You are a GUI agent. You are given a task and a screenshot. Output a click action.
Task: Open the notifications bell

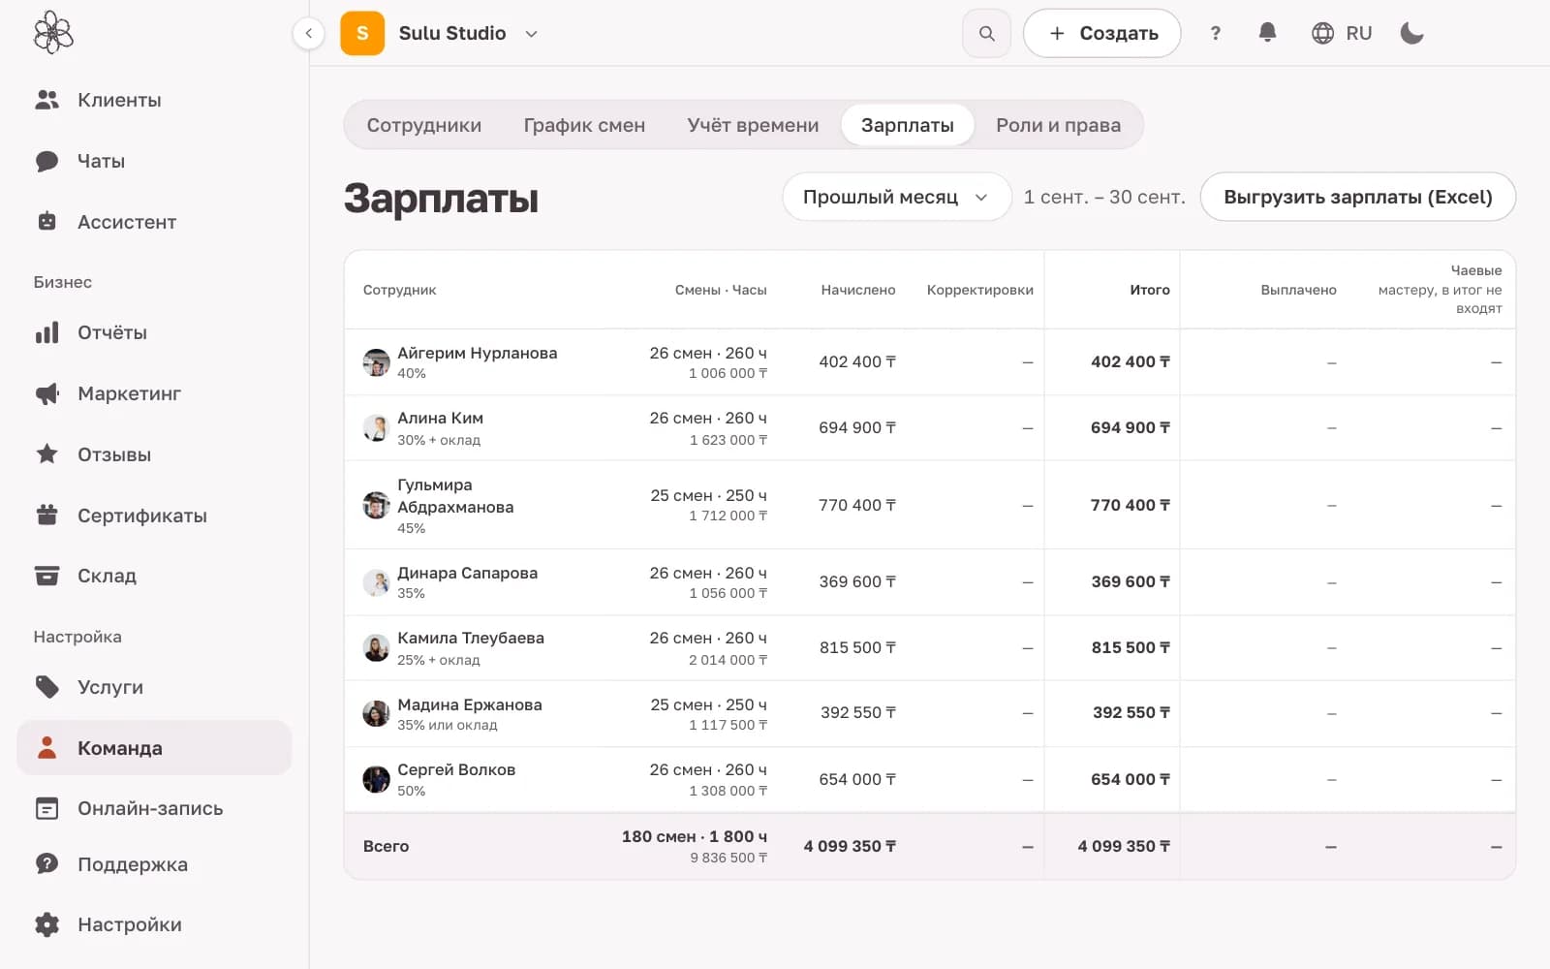1267,33
